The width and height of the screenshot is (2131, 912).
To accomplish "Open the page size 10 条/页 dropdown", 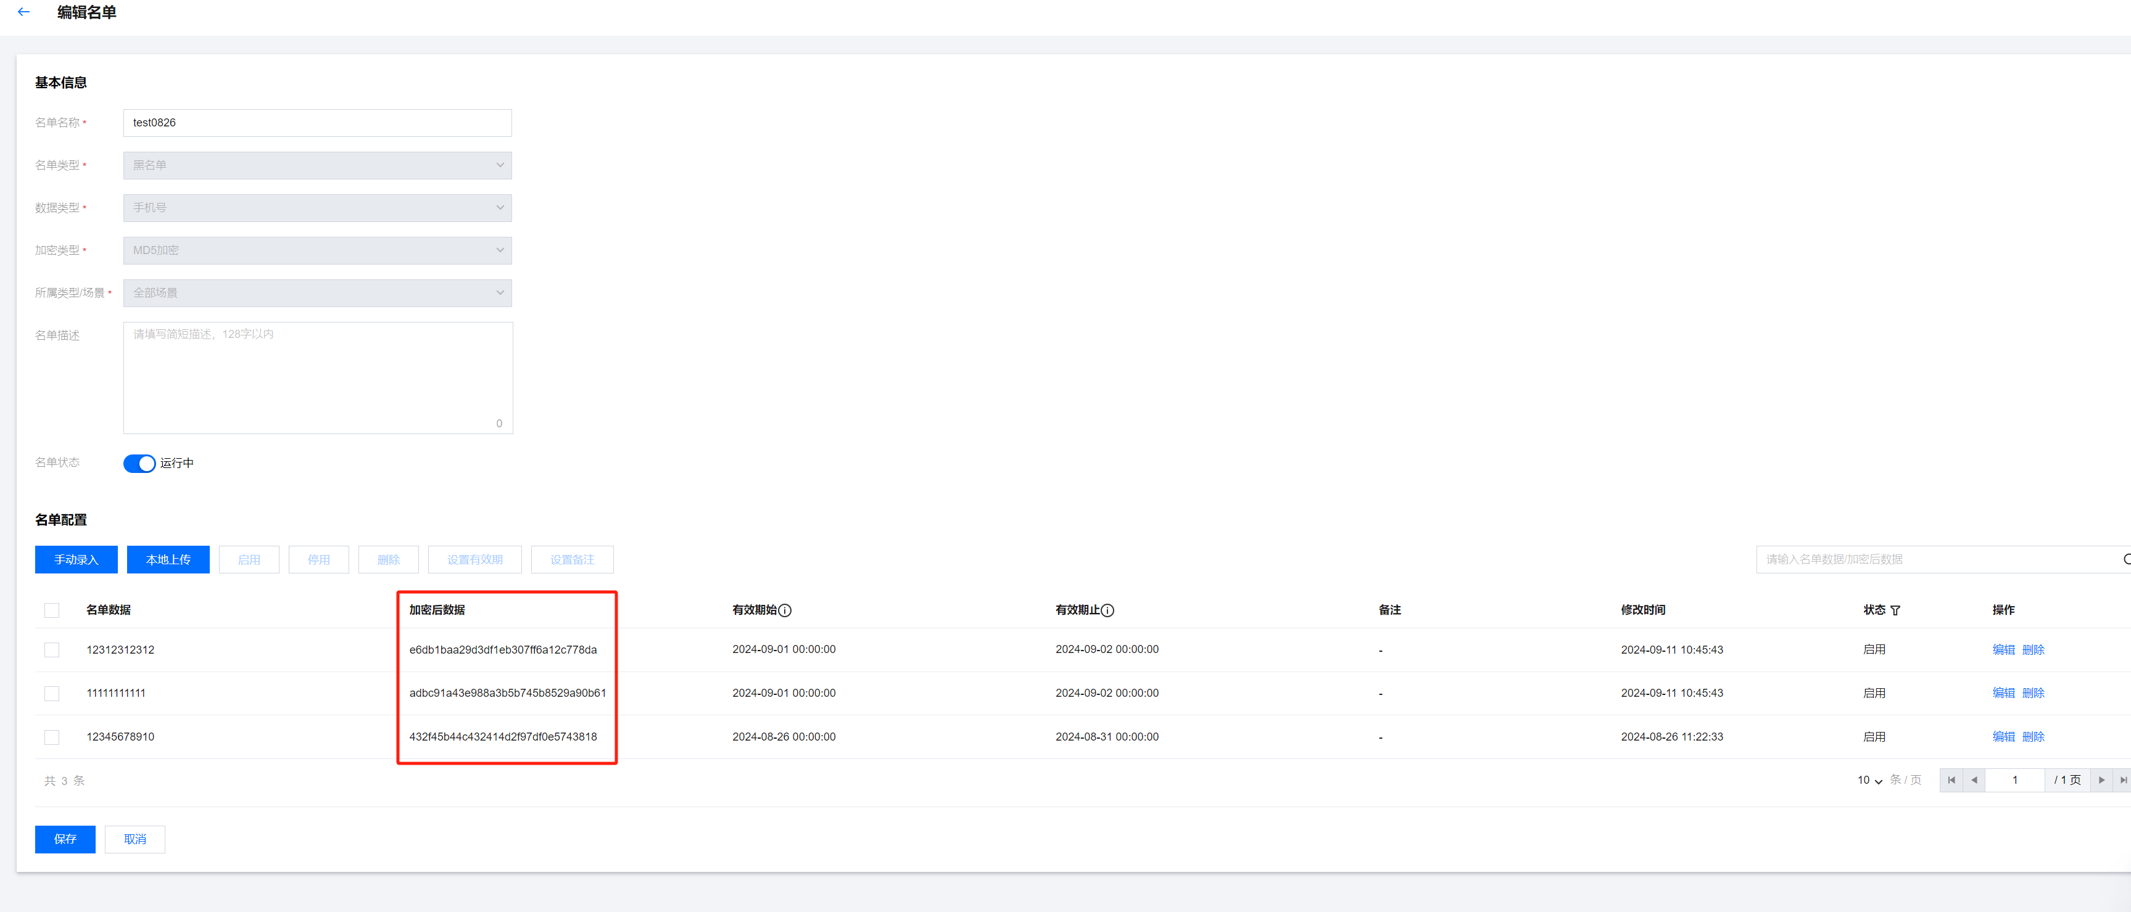I will click(x=1869, y=779).
